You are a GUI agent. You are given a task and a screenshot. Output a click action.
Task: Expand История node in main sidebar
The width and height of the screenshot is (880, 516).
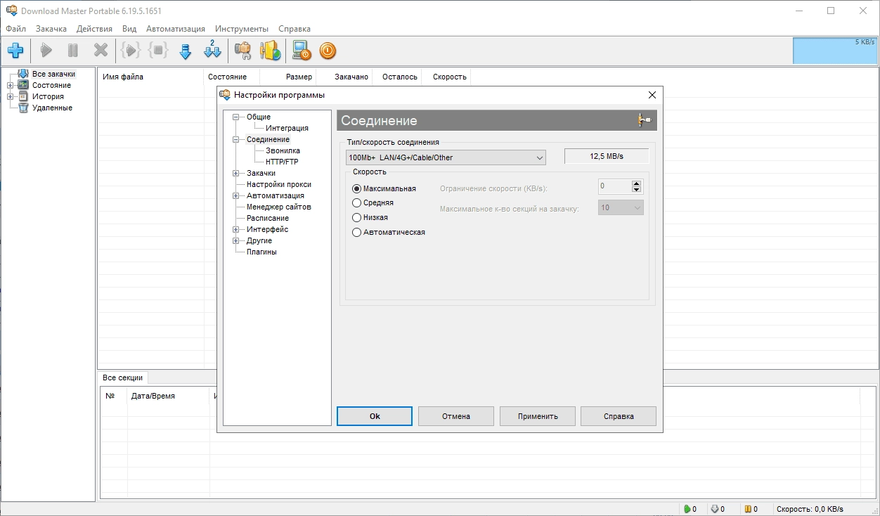[x=11, y=96]
